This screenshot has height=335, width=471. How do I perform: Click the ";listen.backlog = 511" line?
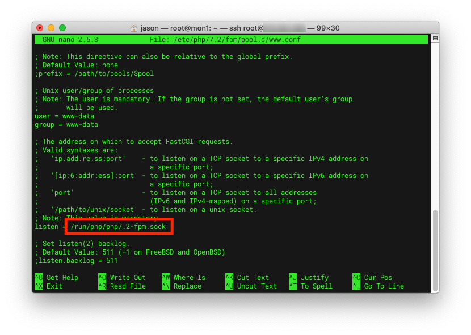pos(76,261)
